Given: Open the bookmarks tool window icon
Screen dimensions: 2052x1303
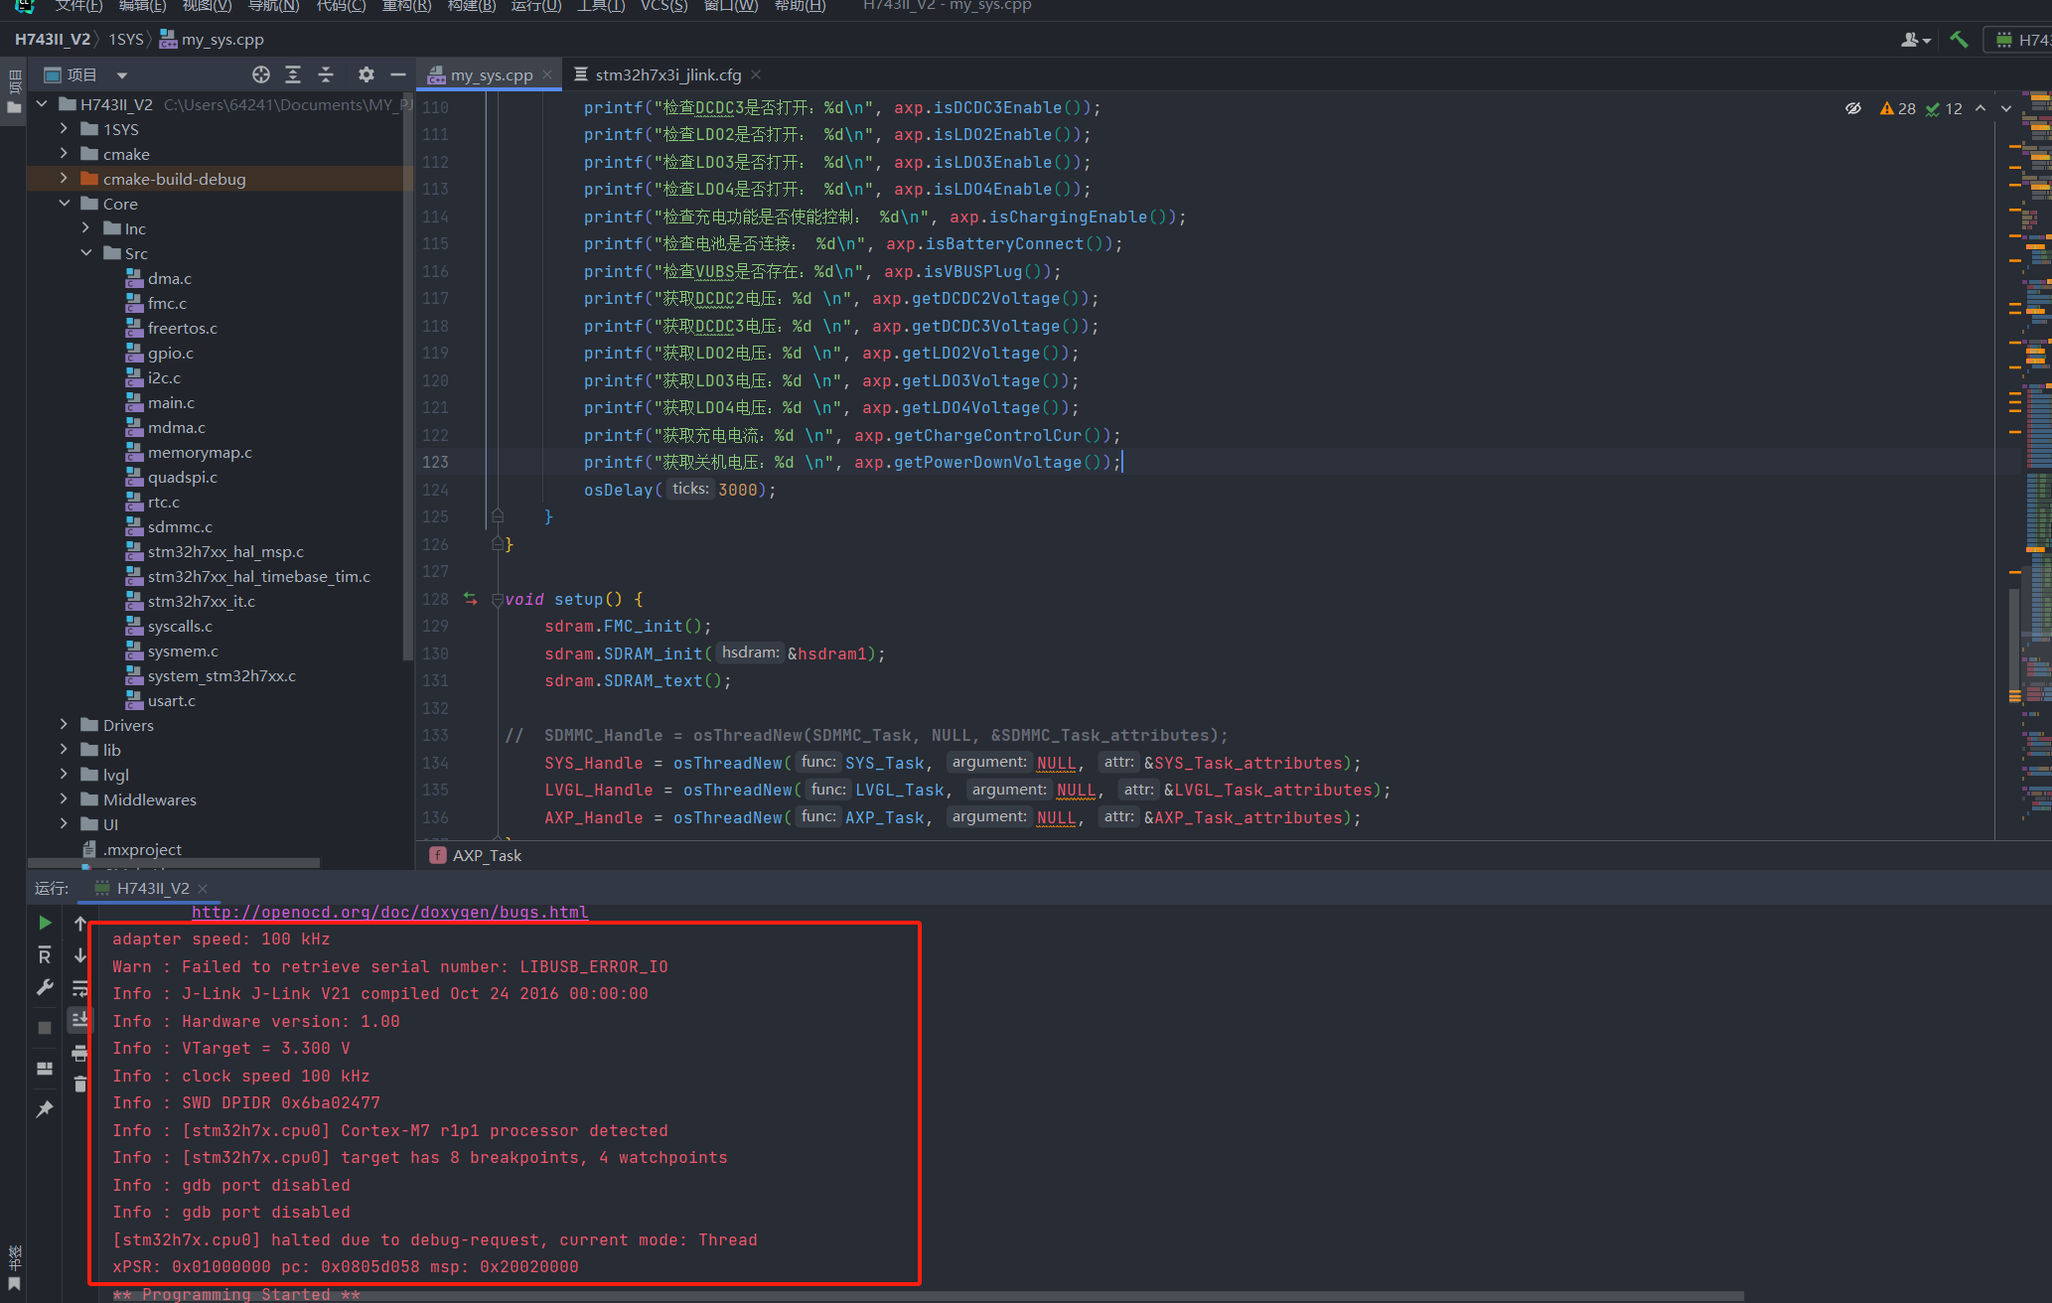Looking at the screenshot, I should [14, 1283].
